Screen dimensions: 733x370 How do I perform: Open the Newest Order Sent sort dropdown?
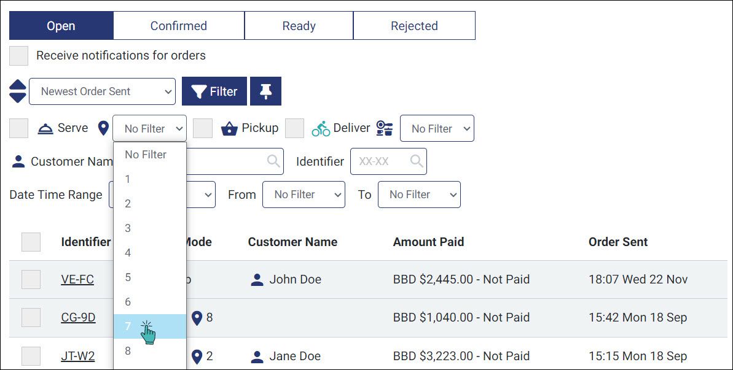point(103,91)
